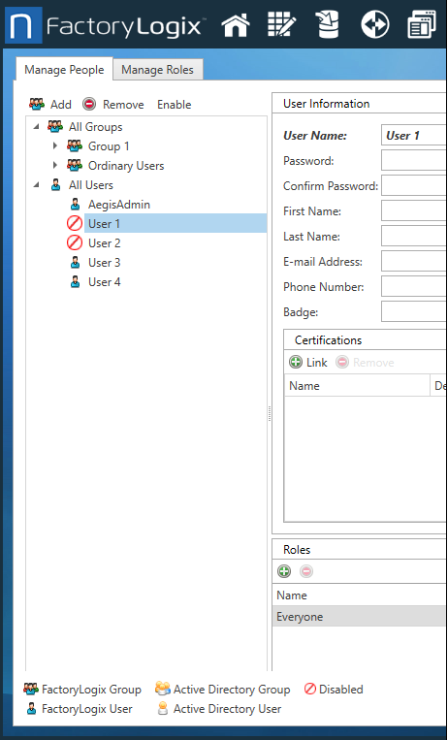Click the greyed Remove icon in Certifications
Image resolution: width=448 pixels, height=740 pixels.
[x=342, y=363]
